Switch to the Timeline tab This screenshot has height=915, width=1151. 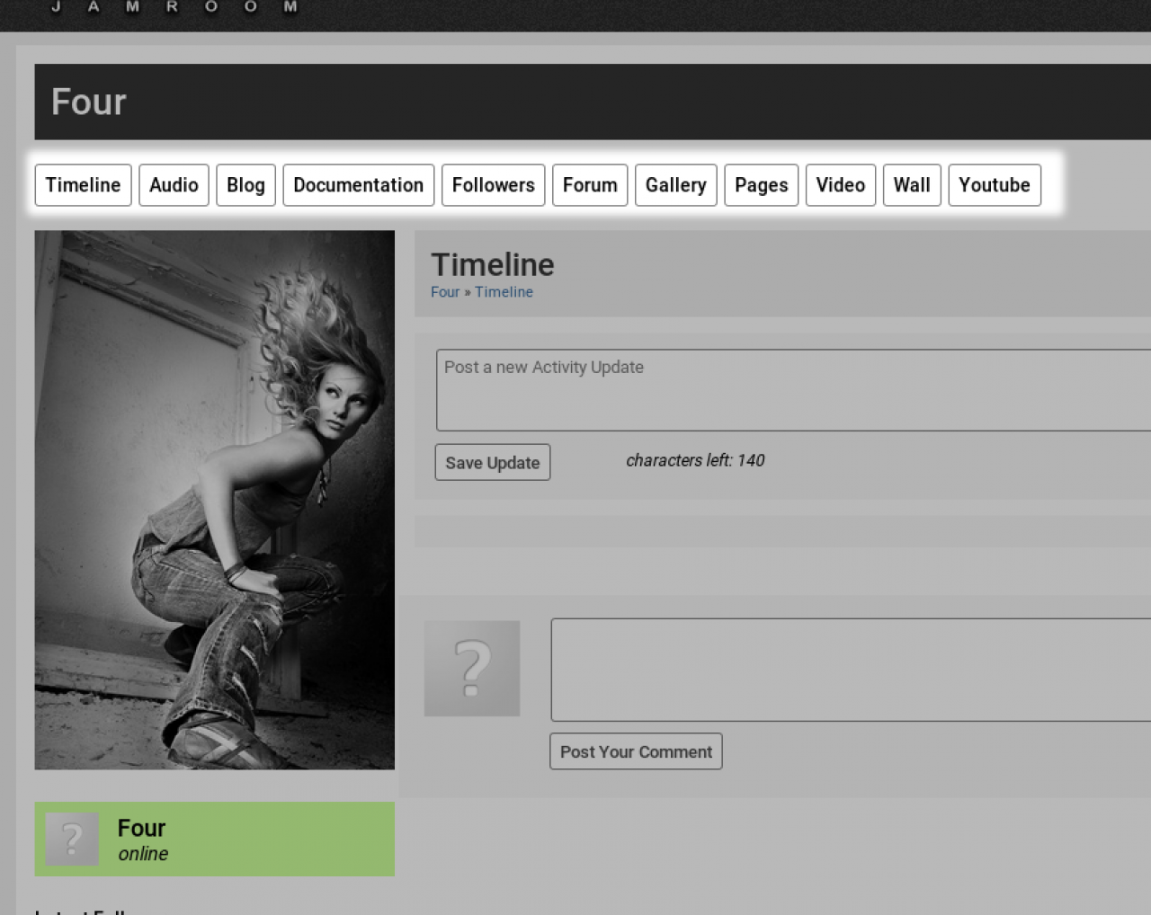[83, 185]
